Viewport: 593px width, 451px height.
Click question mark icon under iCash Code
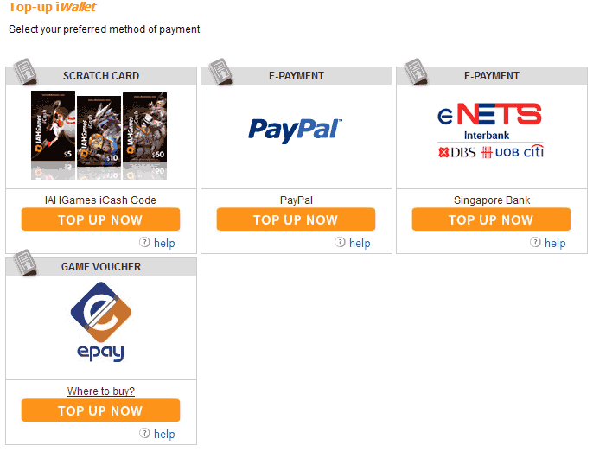[x=144, y=242]
